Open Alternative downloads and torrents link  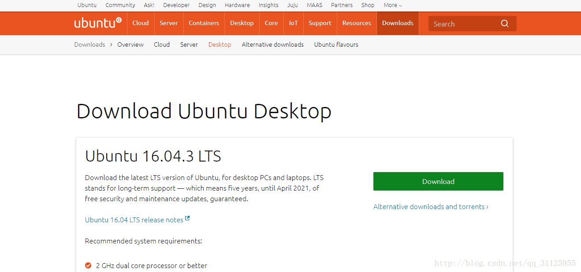(x=430, y=206)
